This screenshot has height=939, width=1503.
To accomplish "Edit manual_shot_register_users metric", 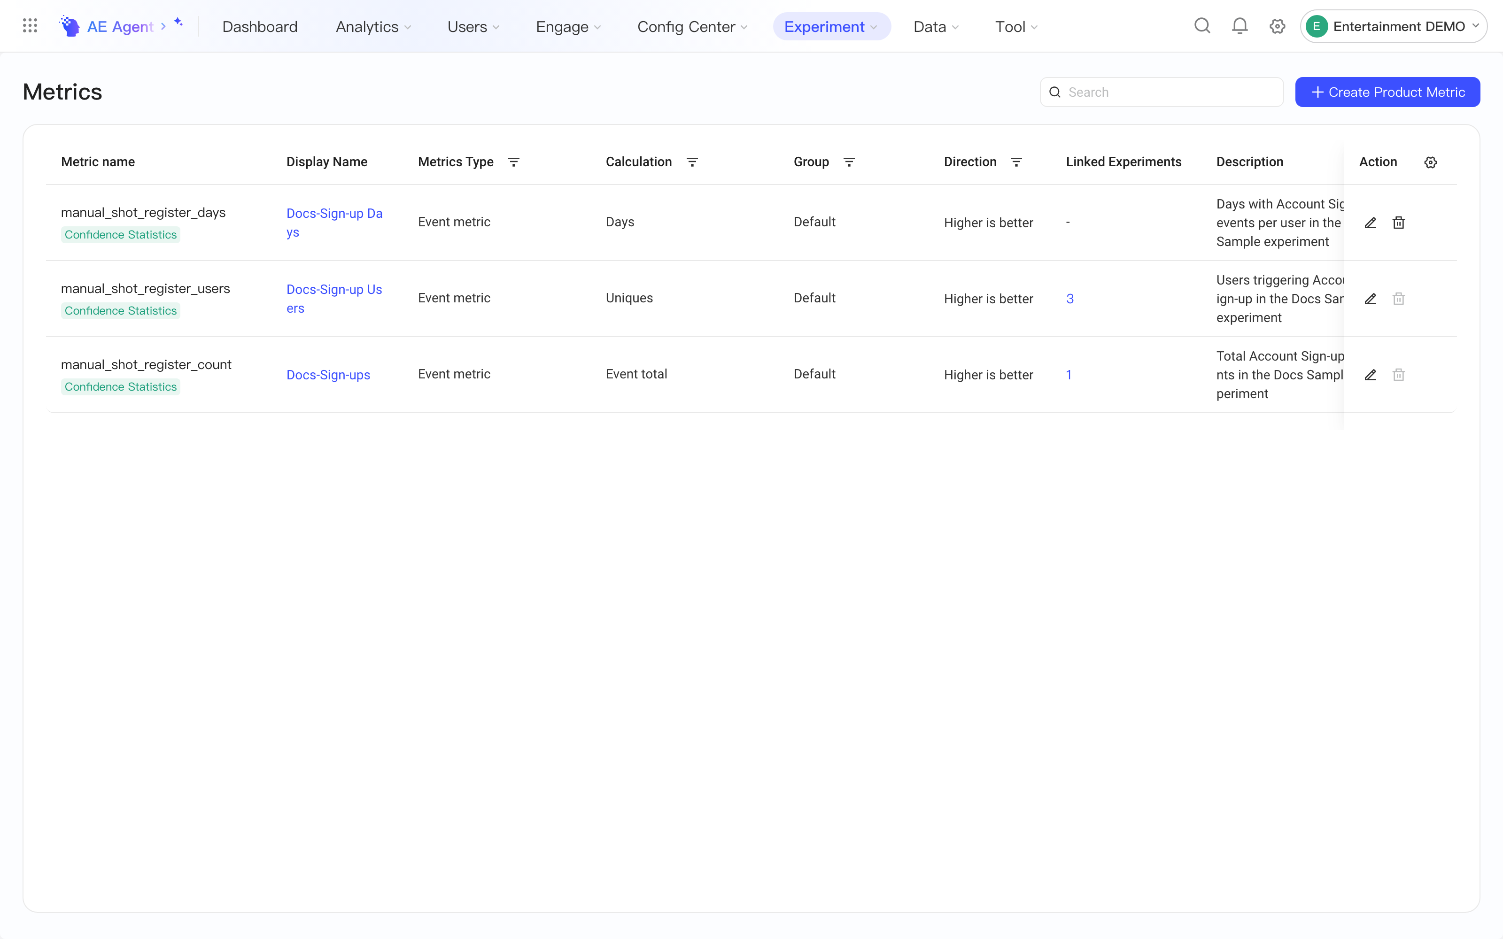I will [1370, 299].
